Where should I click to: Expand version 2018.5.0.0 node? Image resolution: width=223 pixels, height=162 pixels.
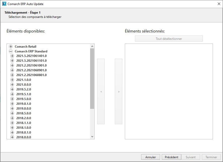tap(12, 113)
